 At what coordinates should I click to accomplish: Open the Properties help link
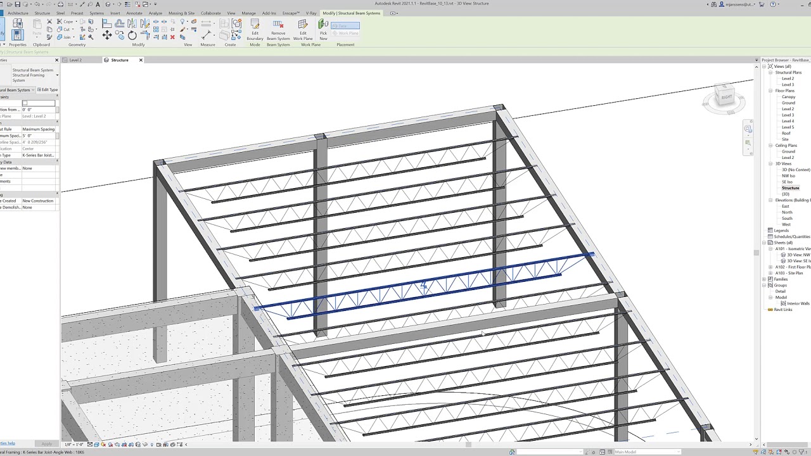(x=8, y=444)
